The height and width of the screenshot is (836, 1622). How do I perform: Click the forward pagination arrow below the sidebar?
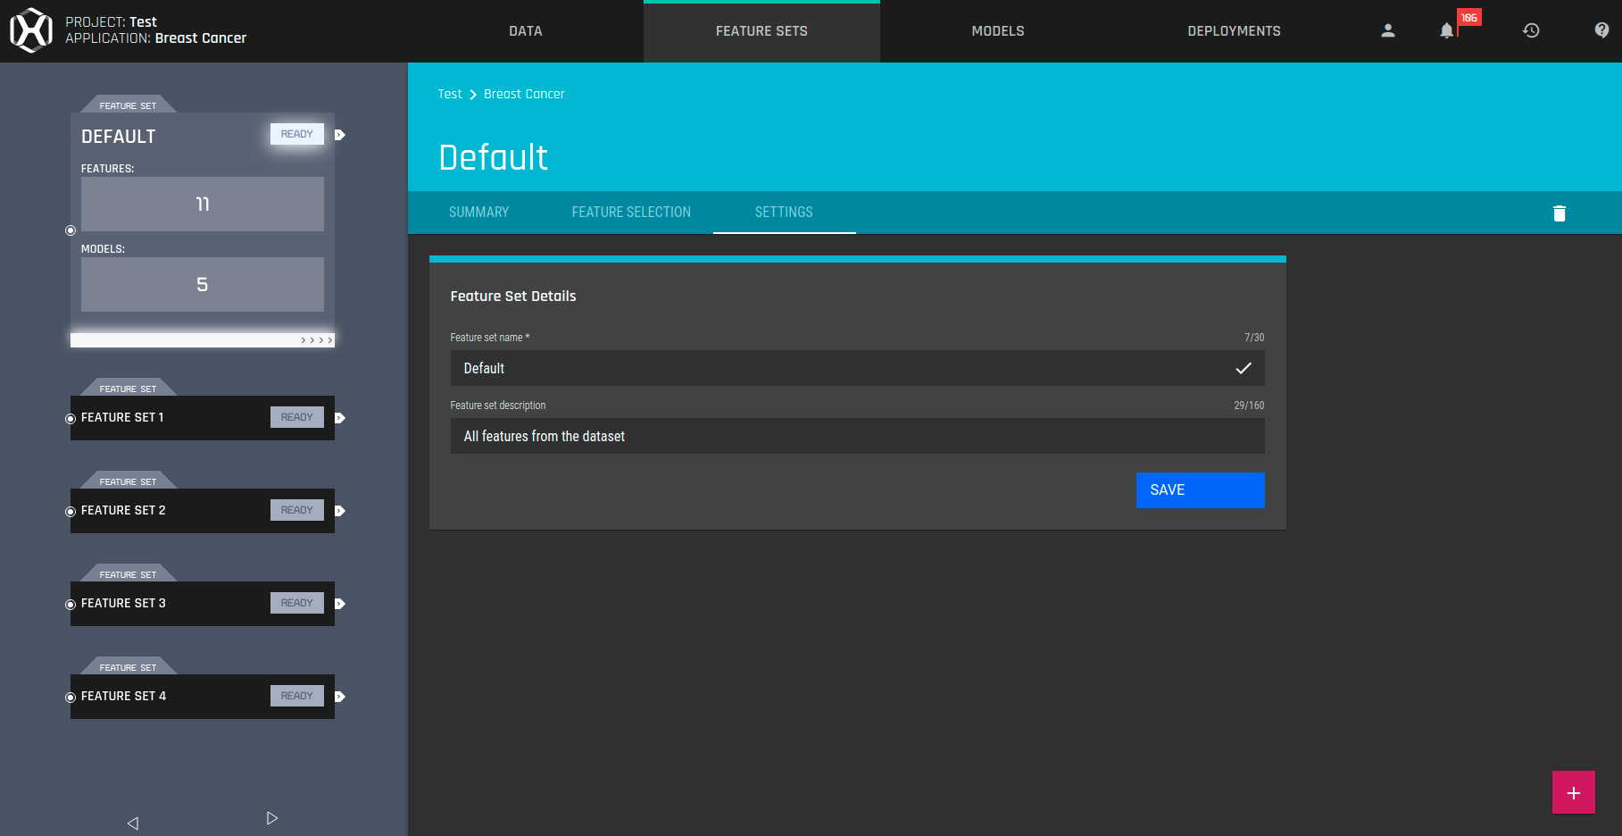click(x=272, y=817)
